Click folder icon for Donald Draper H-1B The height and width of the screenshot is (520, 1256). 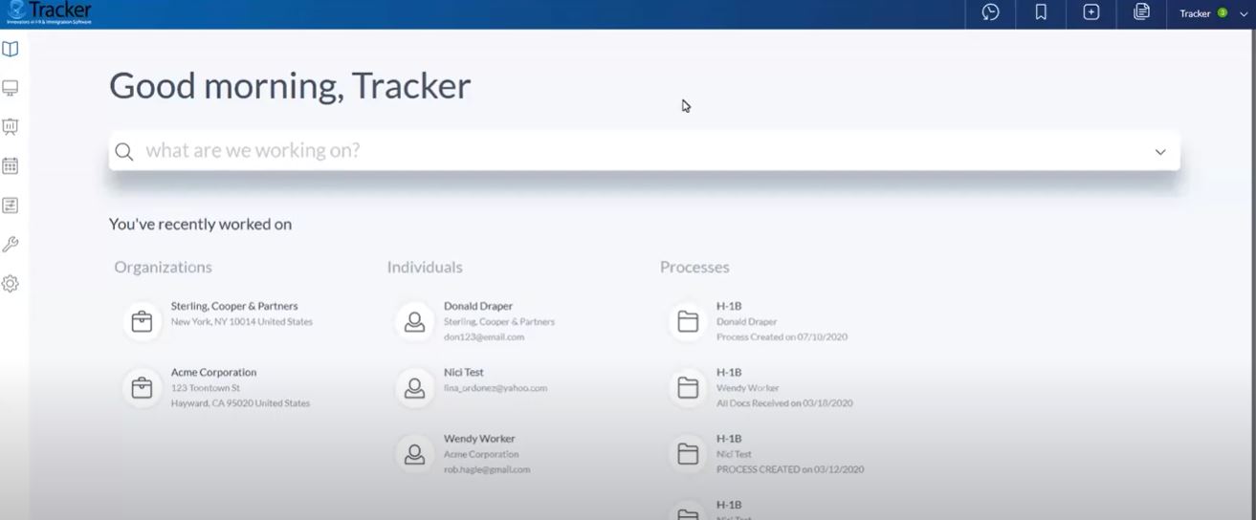pos(688,321)
